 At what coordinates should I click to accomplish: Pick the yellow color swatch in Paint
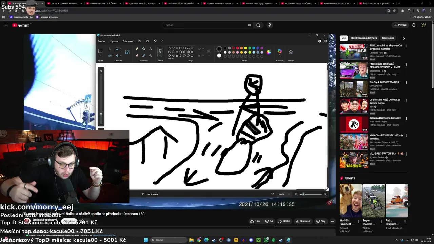point(245,48)
